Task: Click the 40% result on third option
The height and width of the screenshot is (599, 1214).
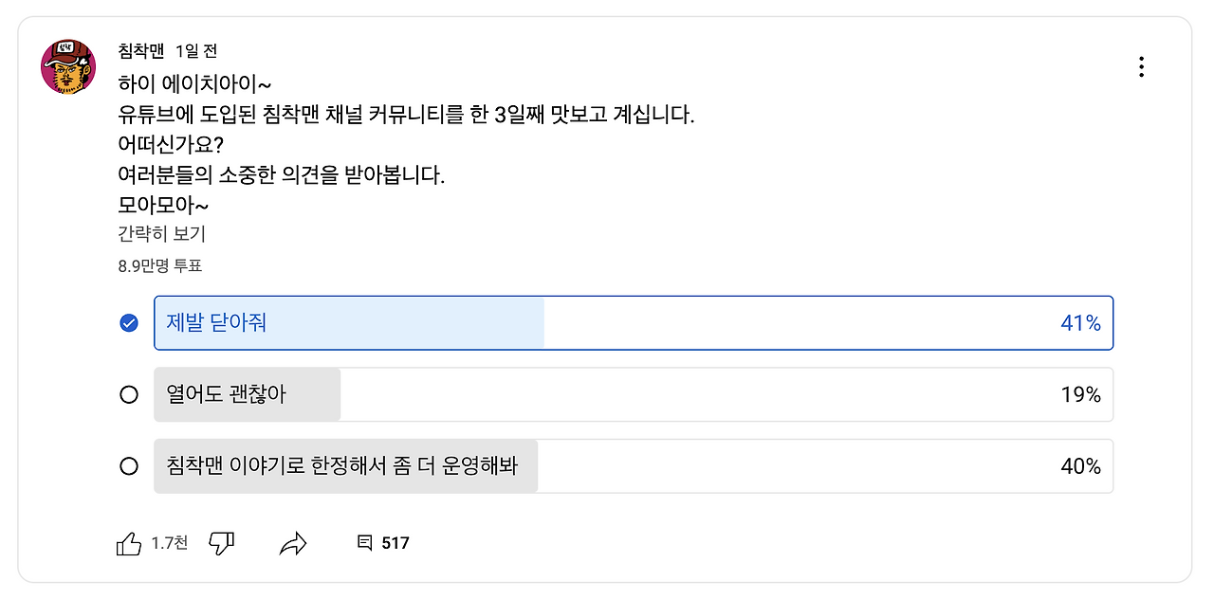Action: [x=1080, y=466]
